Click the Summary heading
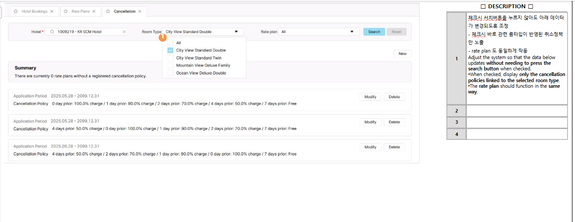 point(26,68)
